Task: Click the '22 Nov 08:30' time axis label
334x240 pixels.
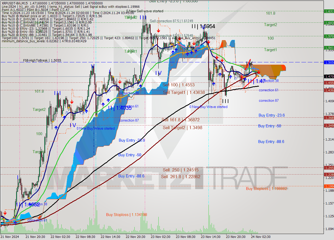Action: (x=85, y=237)
